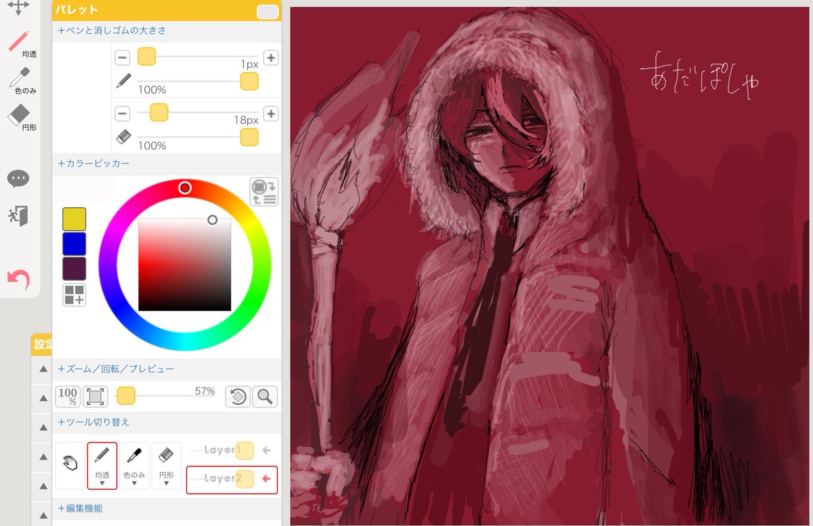Click the marker in saturation square
The image size is (813, 526).
pyautogui.click(x=213, y=220)
